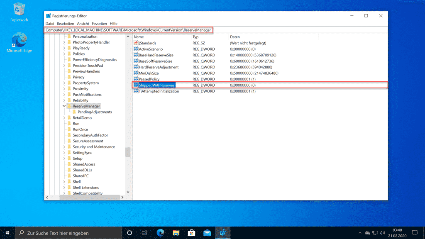This screenshot has width=425, height=239.
Task: Select the ShippedWithReserves value
Action: tap(156, 85)
